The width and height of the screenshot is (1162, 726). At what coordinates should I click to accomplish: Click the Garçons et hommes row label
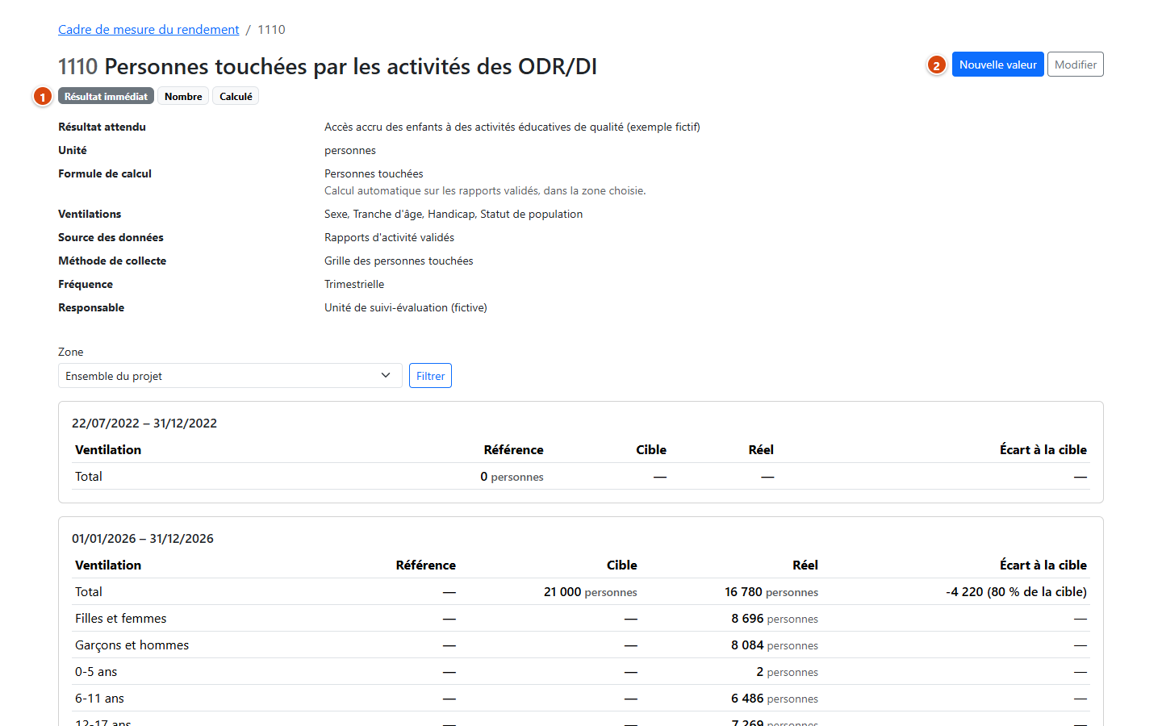tap(132, 645)
